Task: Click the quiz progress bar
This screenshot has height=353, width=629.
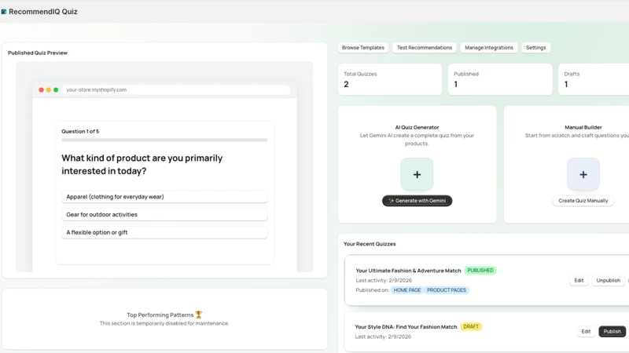Action: (164, 140)
